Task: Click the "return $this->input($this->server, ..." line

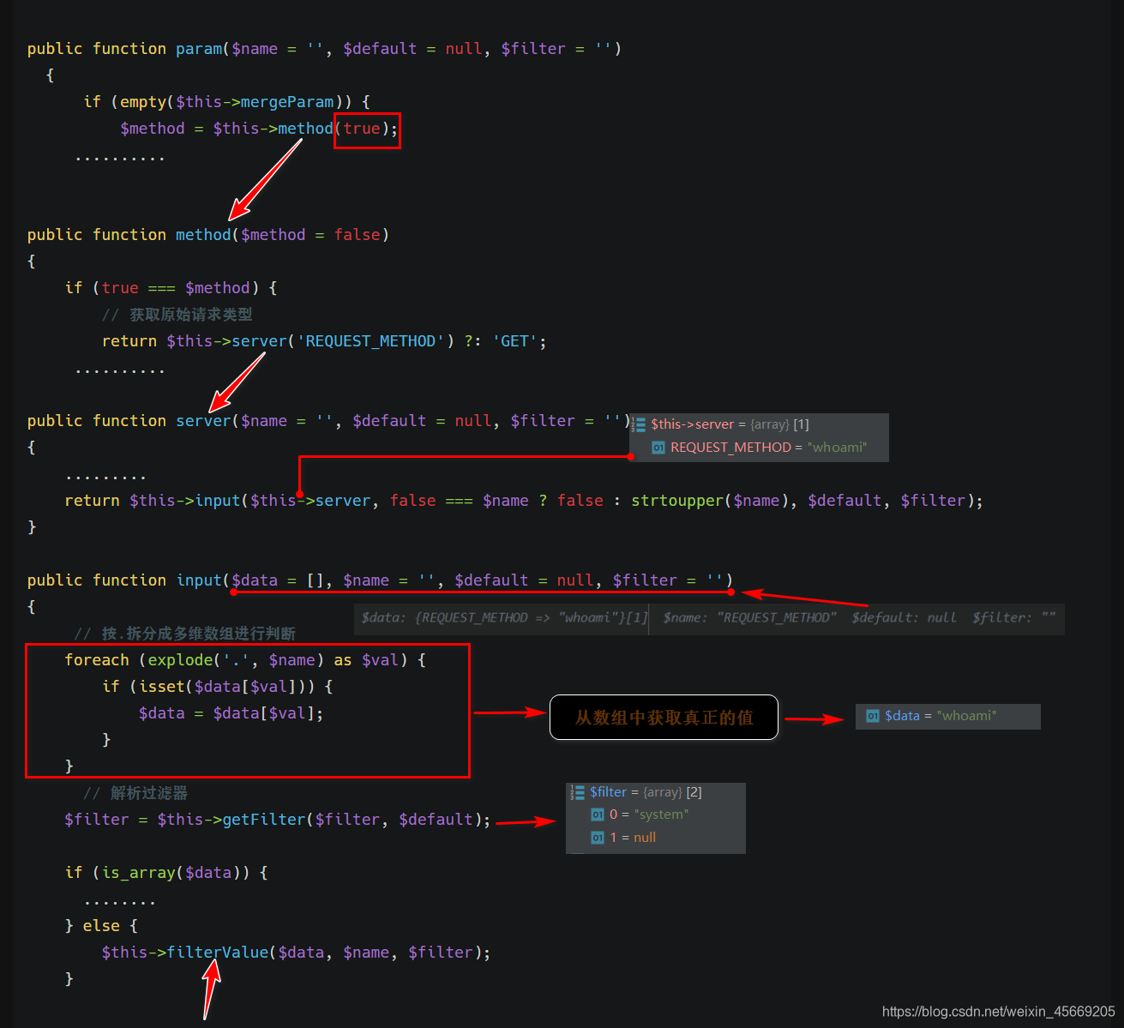Action: click(x=524, y=501)
